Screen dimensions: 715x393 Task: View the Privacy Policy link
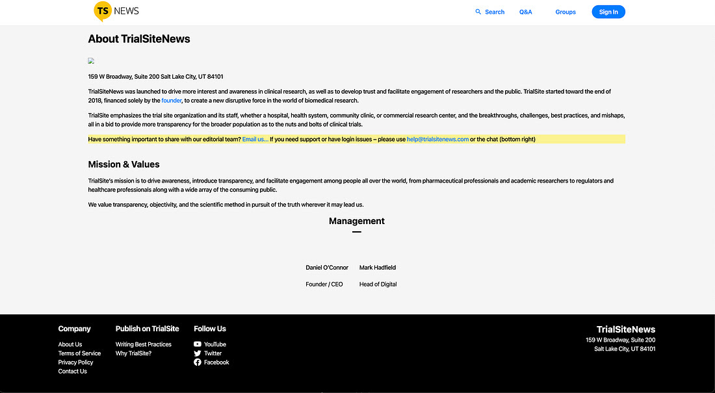[x=75, y=362]
